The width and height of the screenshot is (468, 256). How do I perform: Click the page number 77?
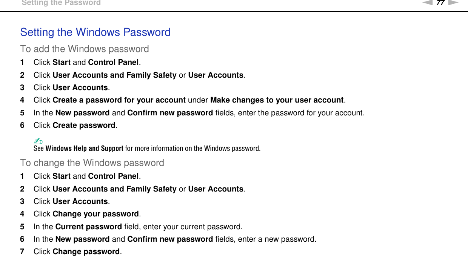(x=440, y=3)
